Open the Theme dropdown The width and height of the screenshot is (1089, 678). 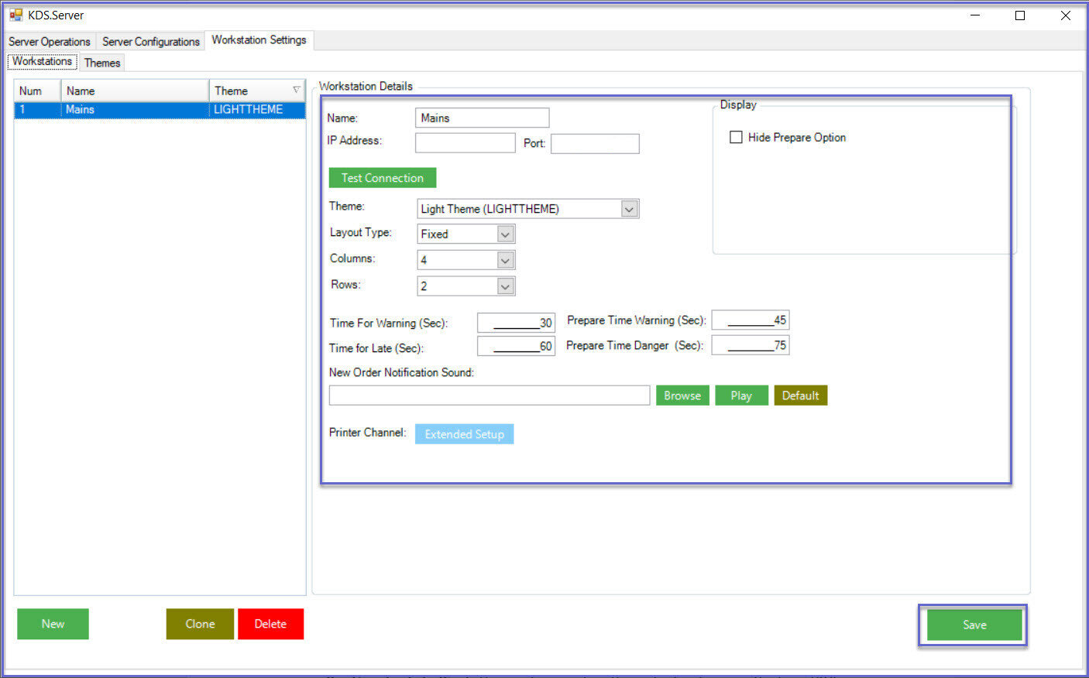pyautogui.click(x=629, y=209)
